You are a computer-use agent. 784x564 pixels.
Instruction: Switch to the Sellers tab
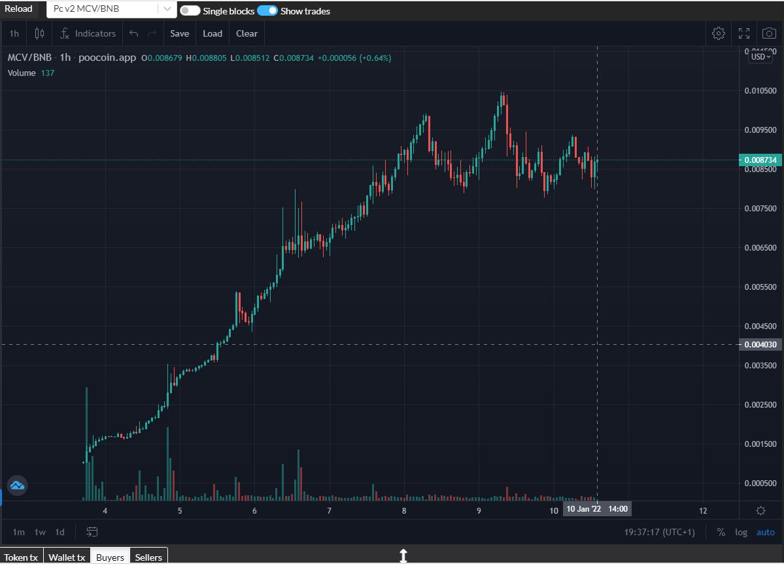[x=148, y=557]
